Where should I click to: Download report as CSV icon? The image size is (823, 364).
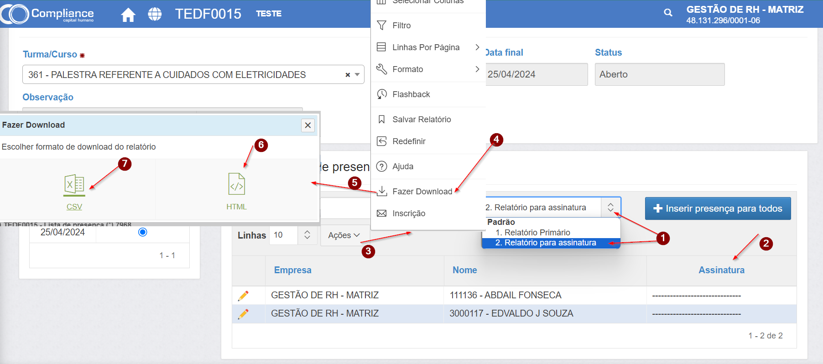point(74,185)
